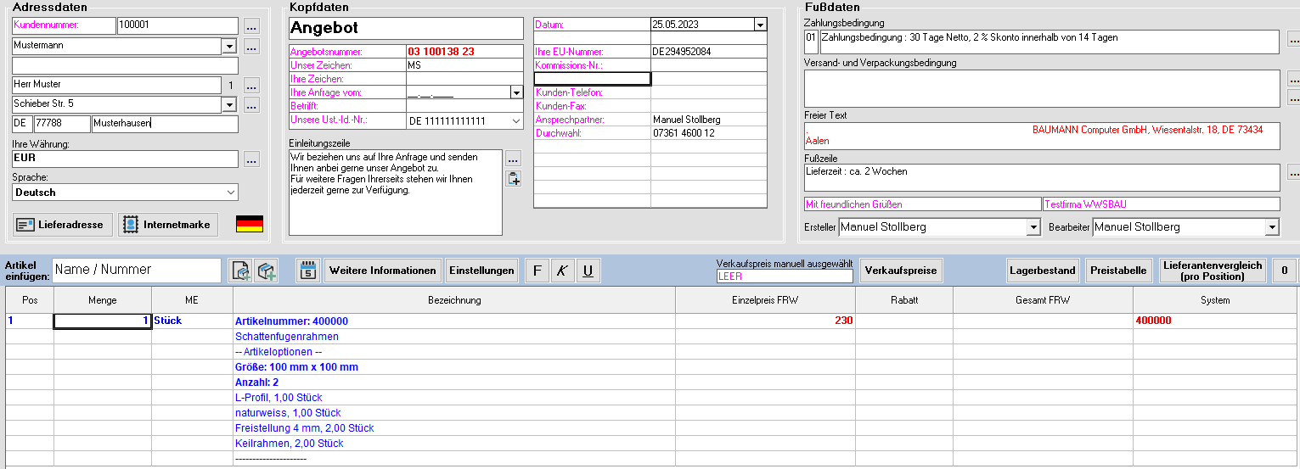Open Lieferantenvergleich (pro Position)
The width and height of the screenshot is (1300, 469).
pos(1213,271)
